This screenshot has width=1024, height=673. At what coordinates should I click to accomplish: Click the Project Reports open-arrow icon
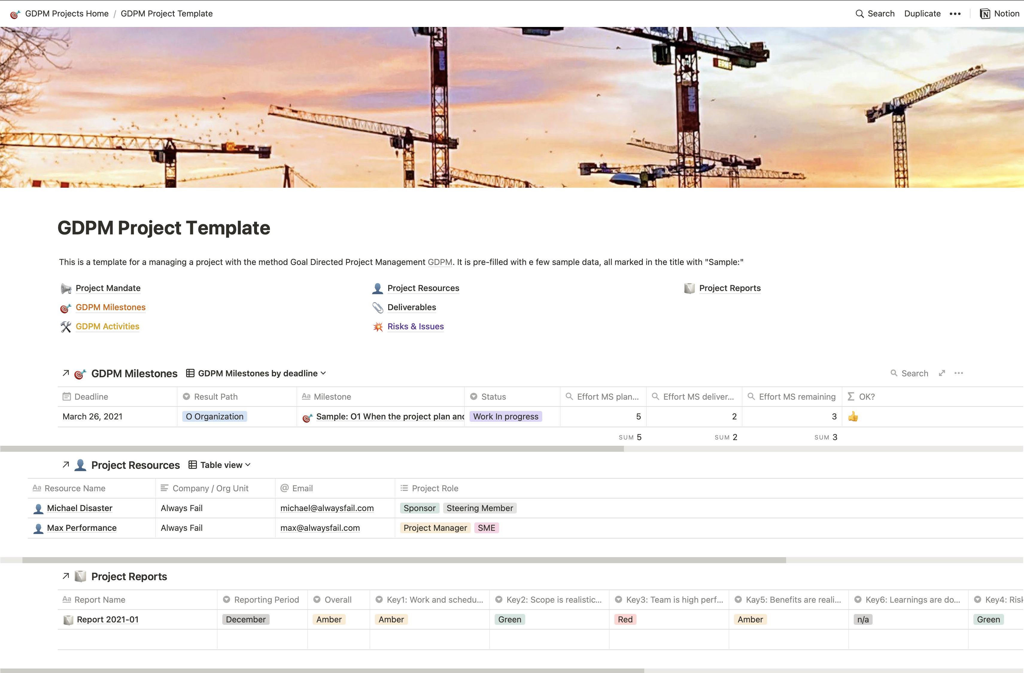tap(66, 576)
